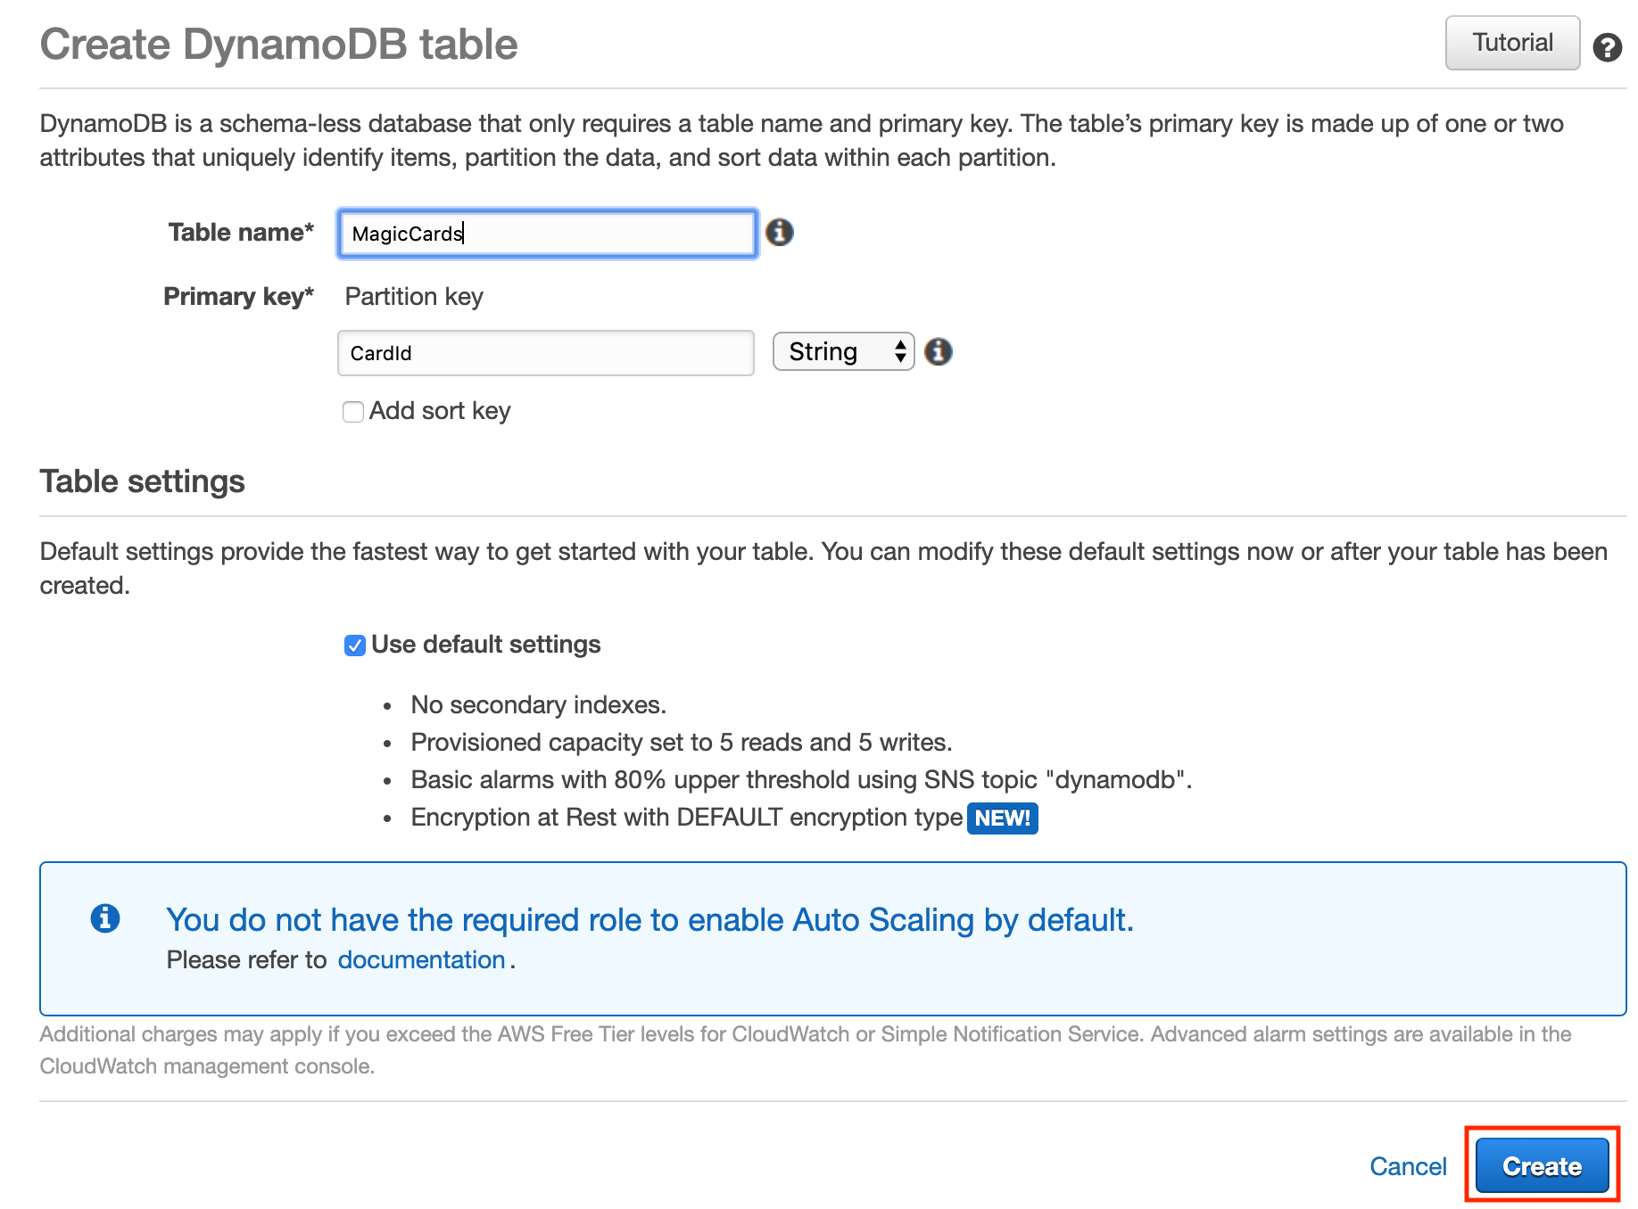This screenshot has height=1209, width=1638.
Task: Open the Auto Scaling documentation link
Action: click(x=421, y=959)
